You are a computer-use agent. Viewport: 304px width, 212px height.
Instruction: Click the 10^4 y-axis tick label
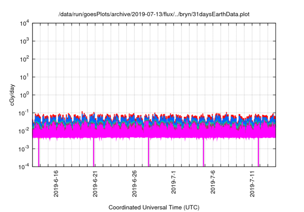(x=25, y=24)
